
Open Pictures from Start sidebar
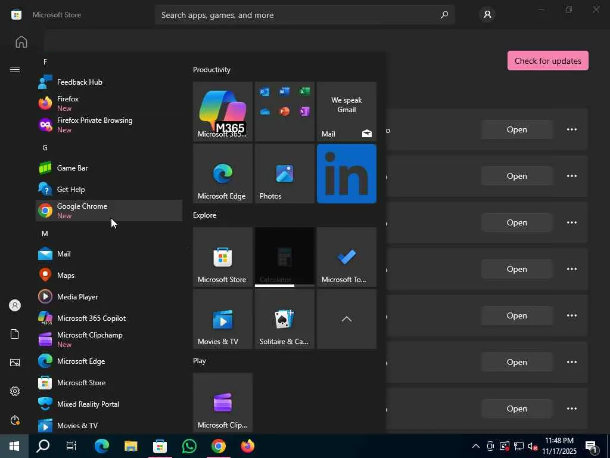[15, 363]
